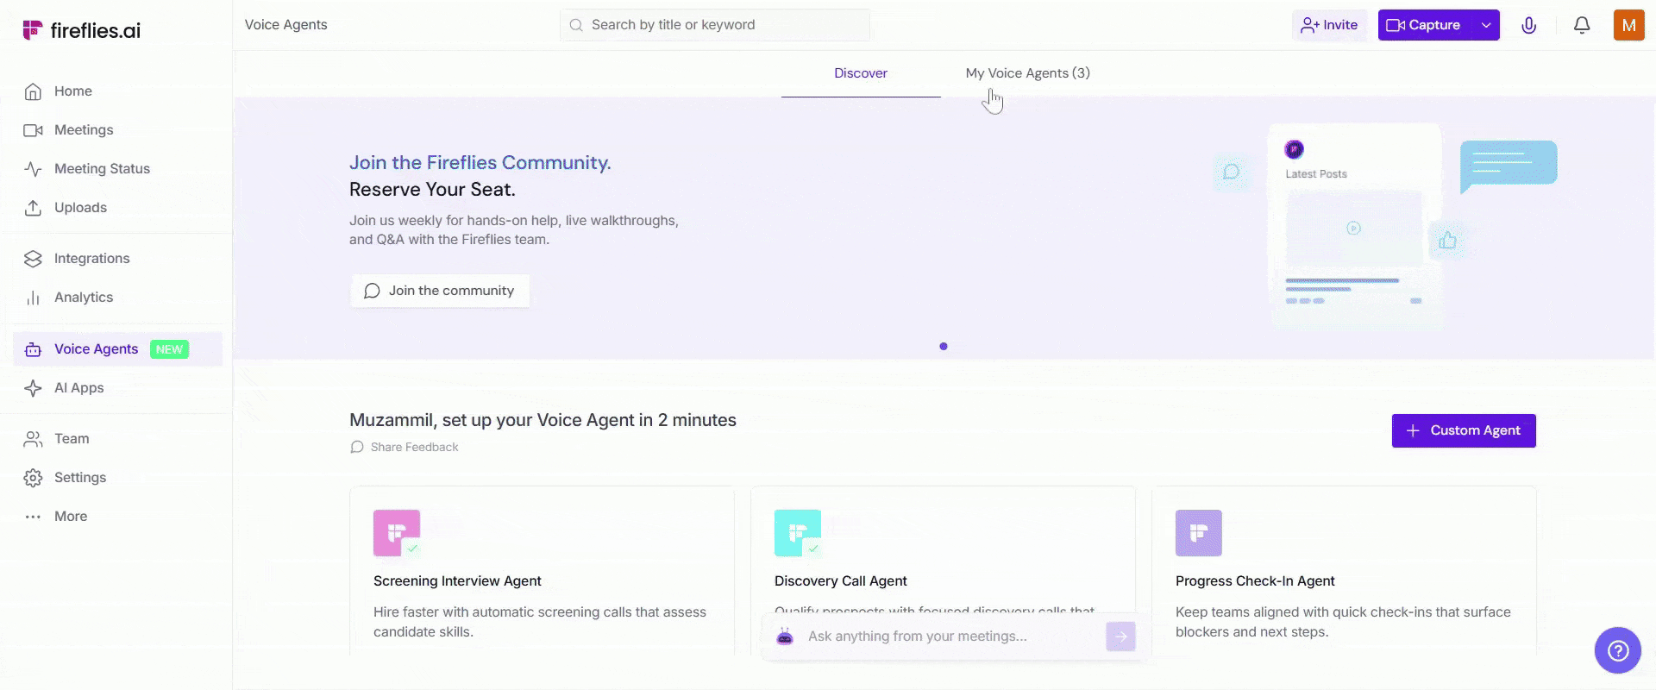The image size is (1656, 690).
Task: Click the search by title field
Action: (715, 25)
